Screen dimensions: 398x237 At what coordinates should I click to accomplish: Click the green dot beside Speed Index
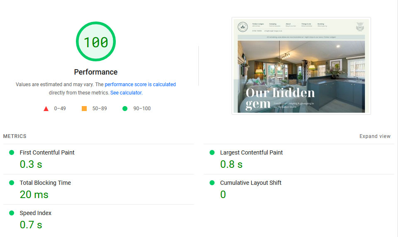[12, 213]
